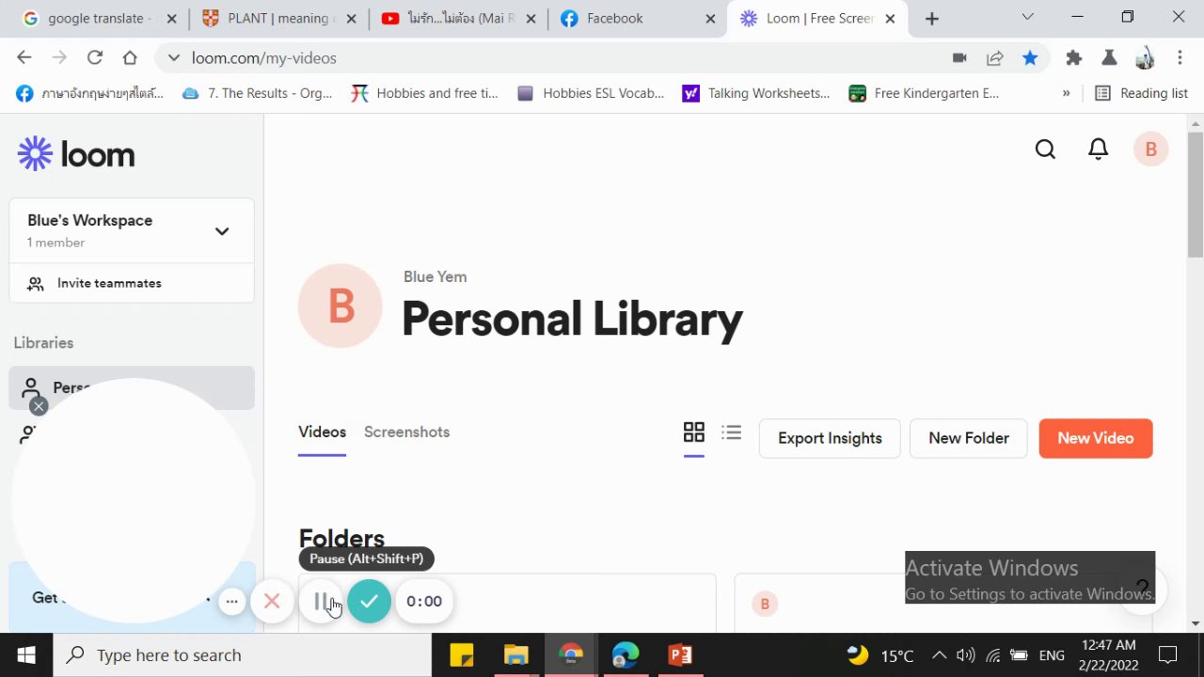This screenshot has height=677, width=1204.
Task: Open the Screenshots tab
Action: pos(406,432)
